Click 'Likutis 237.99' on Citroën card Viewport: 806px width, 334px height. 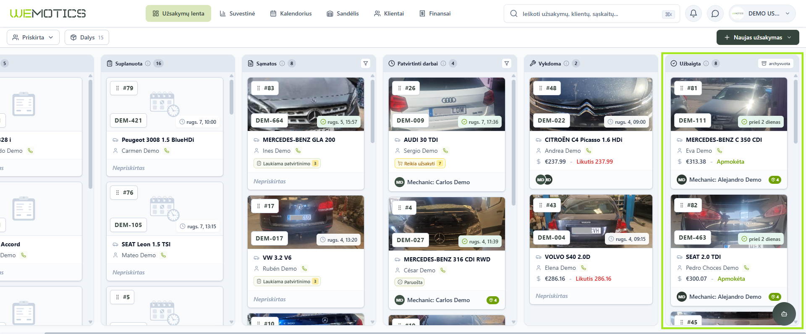(x=594, y=162)
